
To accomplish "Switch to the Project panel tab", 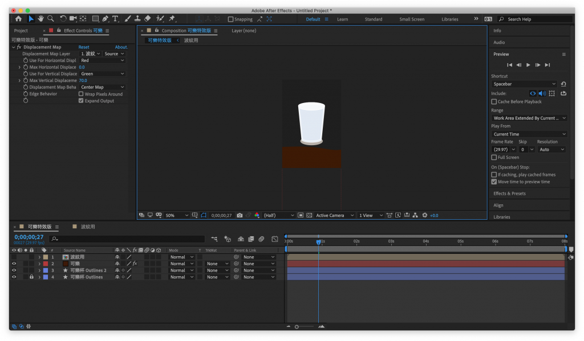I will [x=21, y=31].
